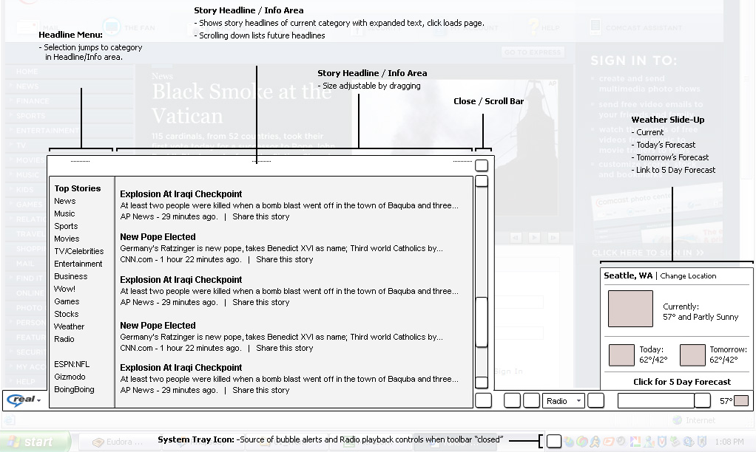Open the Real logo toolbar menu

pos(24,400)
